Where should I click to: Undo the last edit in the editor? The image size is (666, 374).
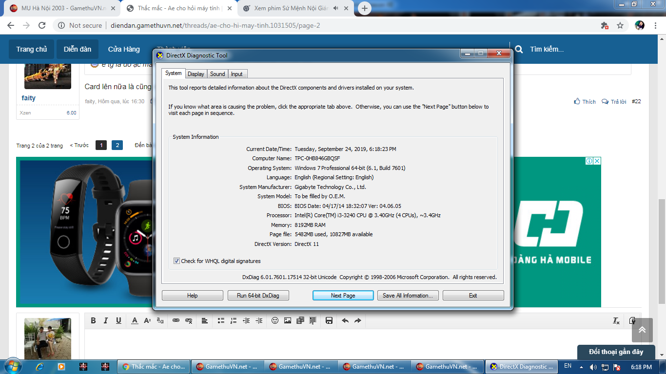point(345,320)
